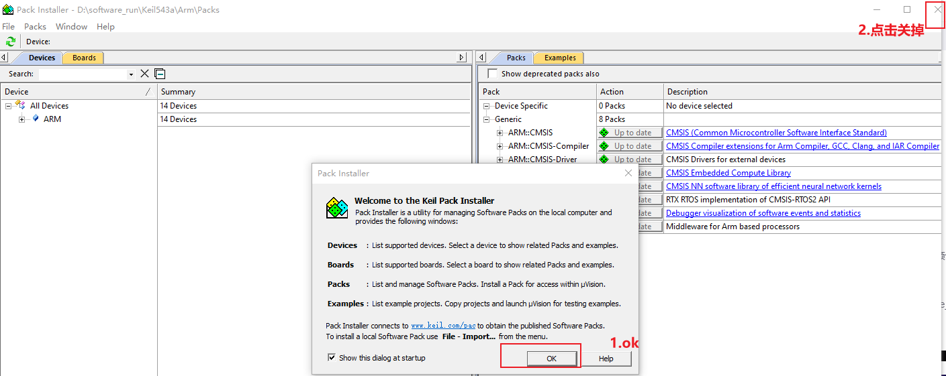
Task: Click OK in the Welcome dialog
Action: coord(551,359)
